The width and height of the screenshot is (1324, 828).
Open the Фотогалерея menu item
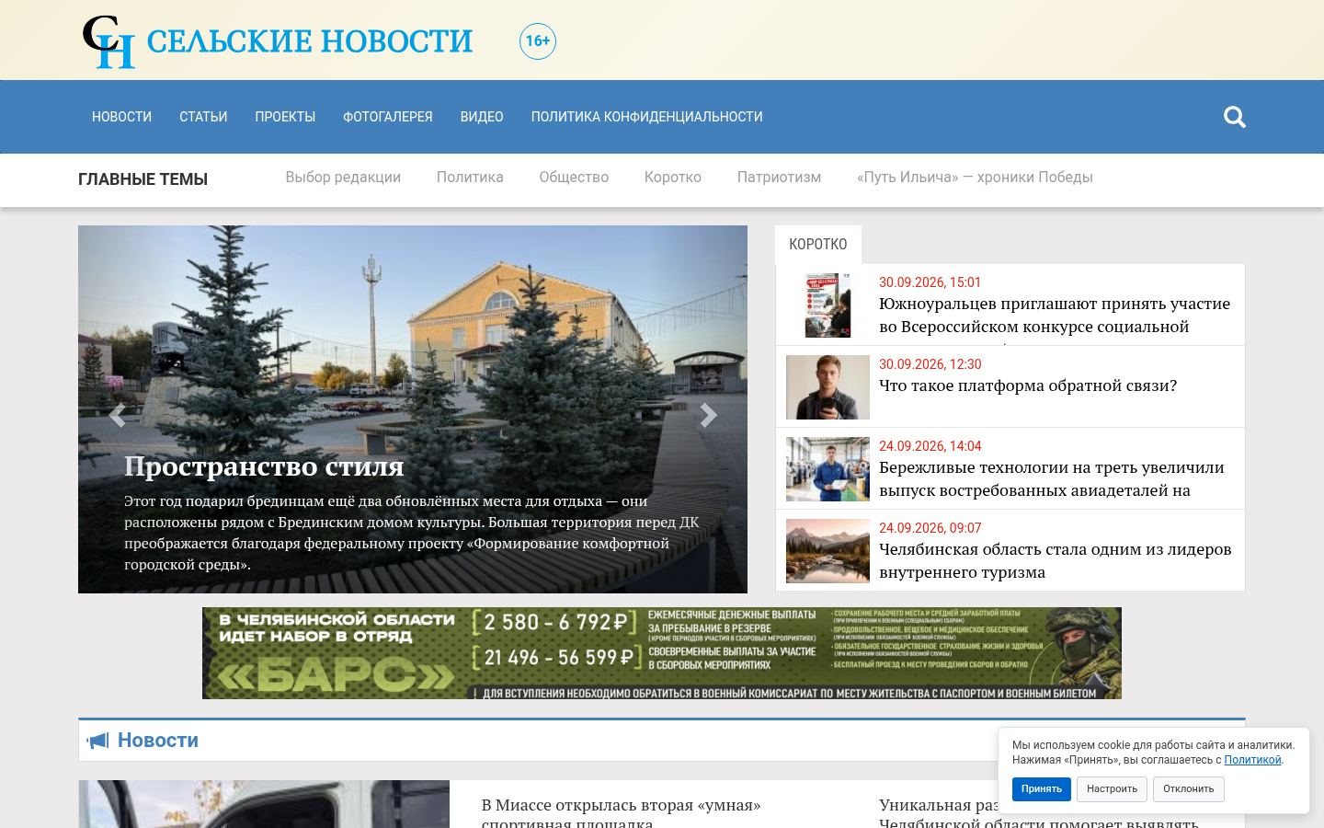tap(388, 117)
